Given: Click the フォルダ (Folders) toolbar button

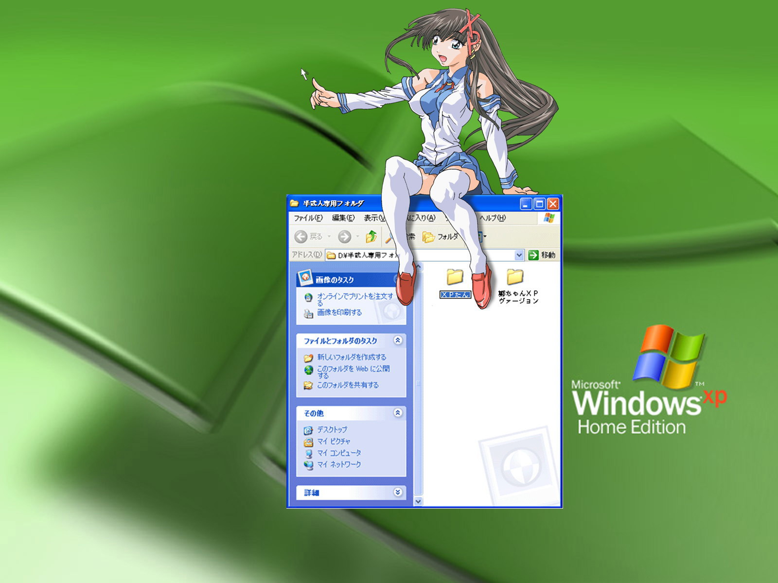Looking at the screenshot, I should click(x=441, y=237).
